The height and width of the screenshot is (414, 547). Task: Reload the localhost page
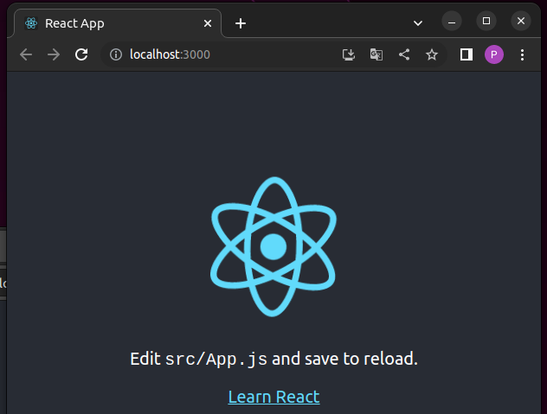pyautogui.click(x=81, y=54)
